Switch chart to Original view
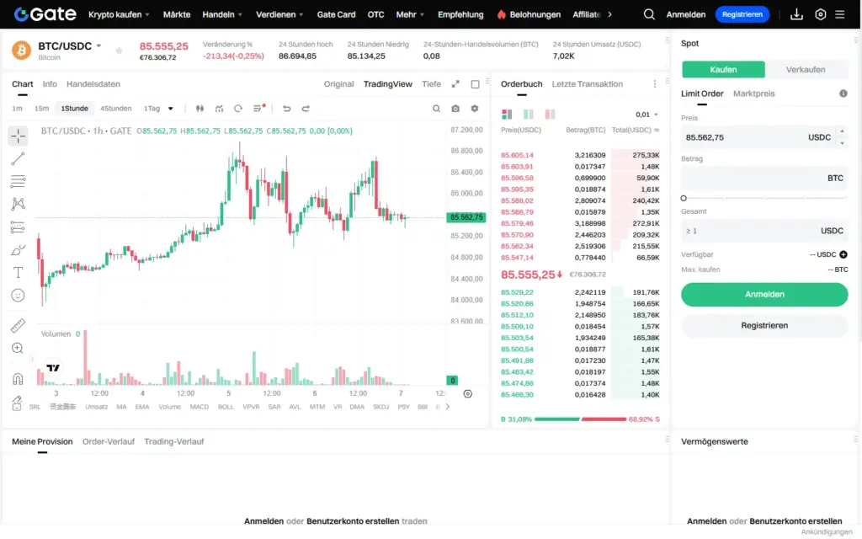862x539 pixels. pyautogui.click(x=338, y=84)
